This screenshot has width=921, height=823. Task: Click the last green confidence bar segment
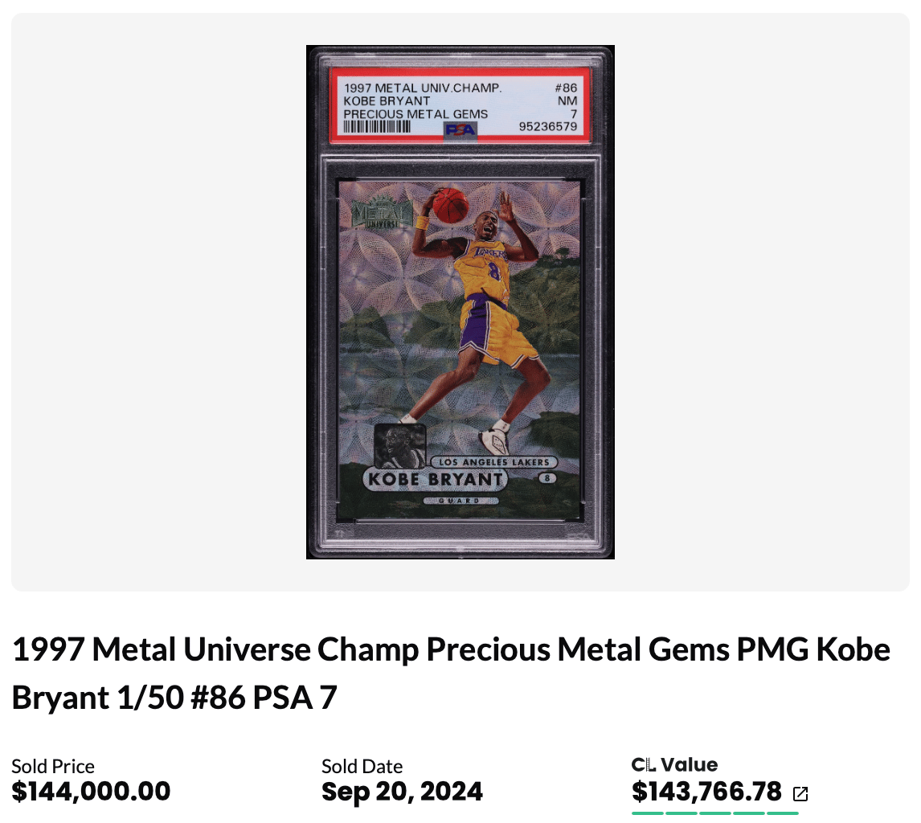coord(783,813)
